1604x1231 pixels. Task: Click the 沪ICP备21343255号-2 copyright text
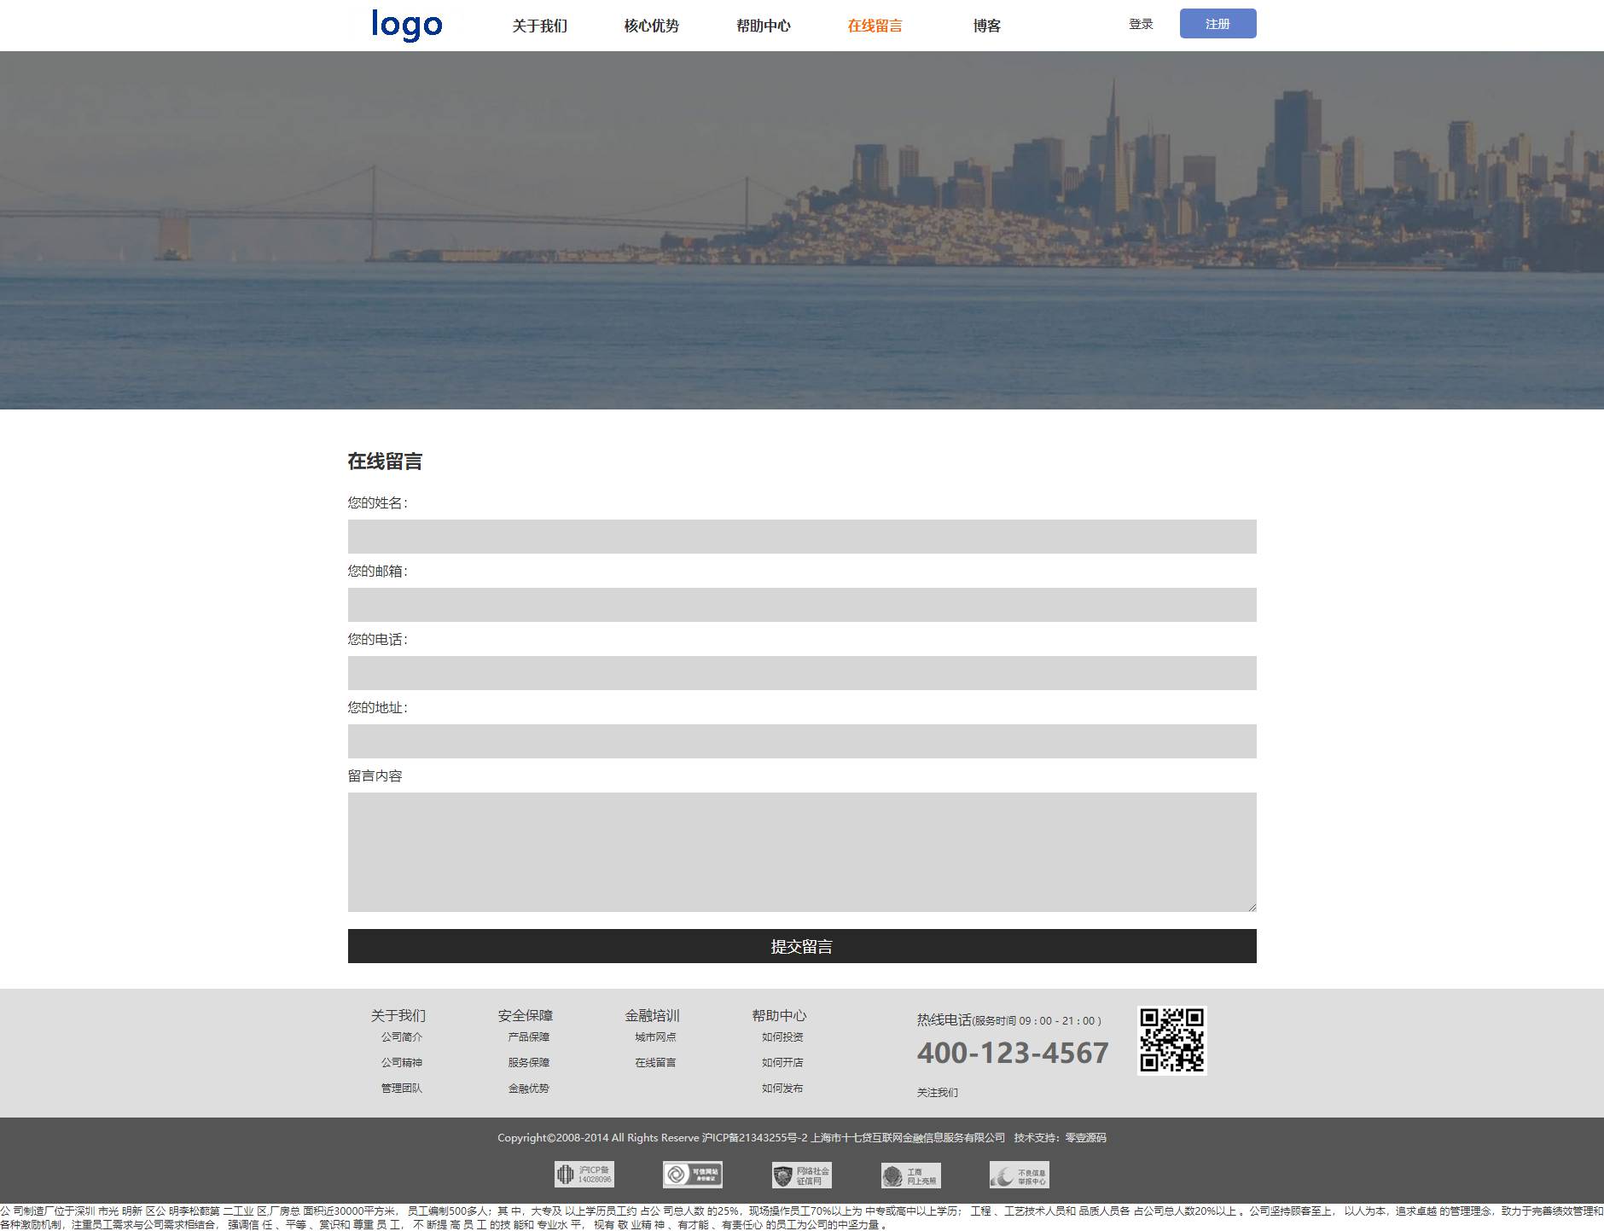[x=755, y=1138]
